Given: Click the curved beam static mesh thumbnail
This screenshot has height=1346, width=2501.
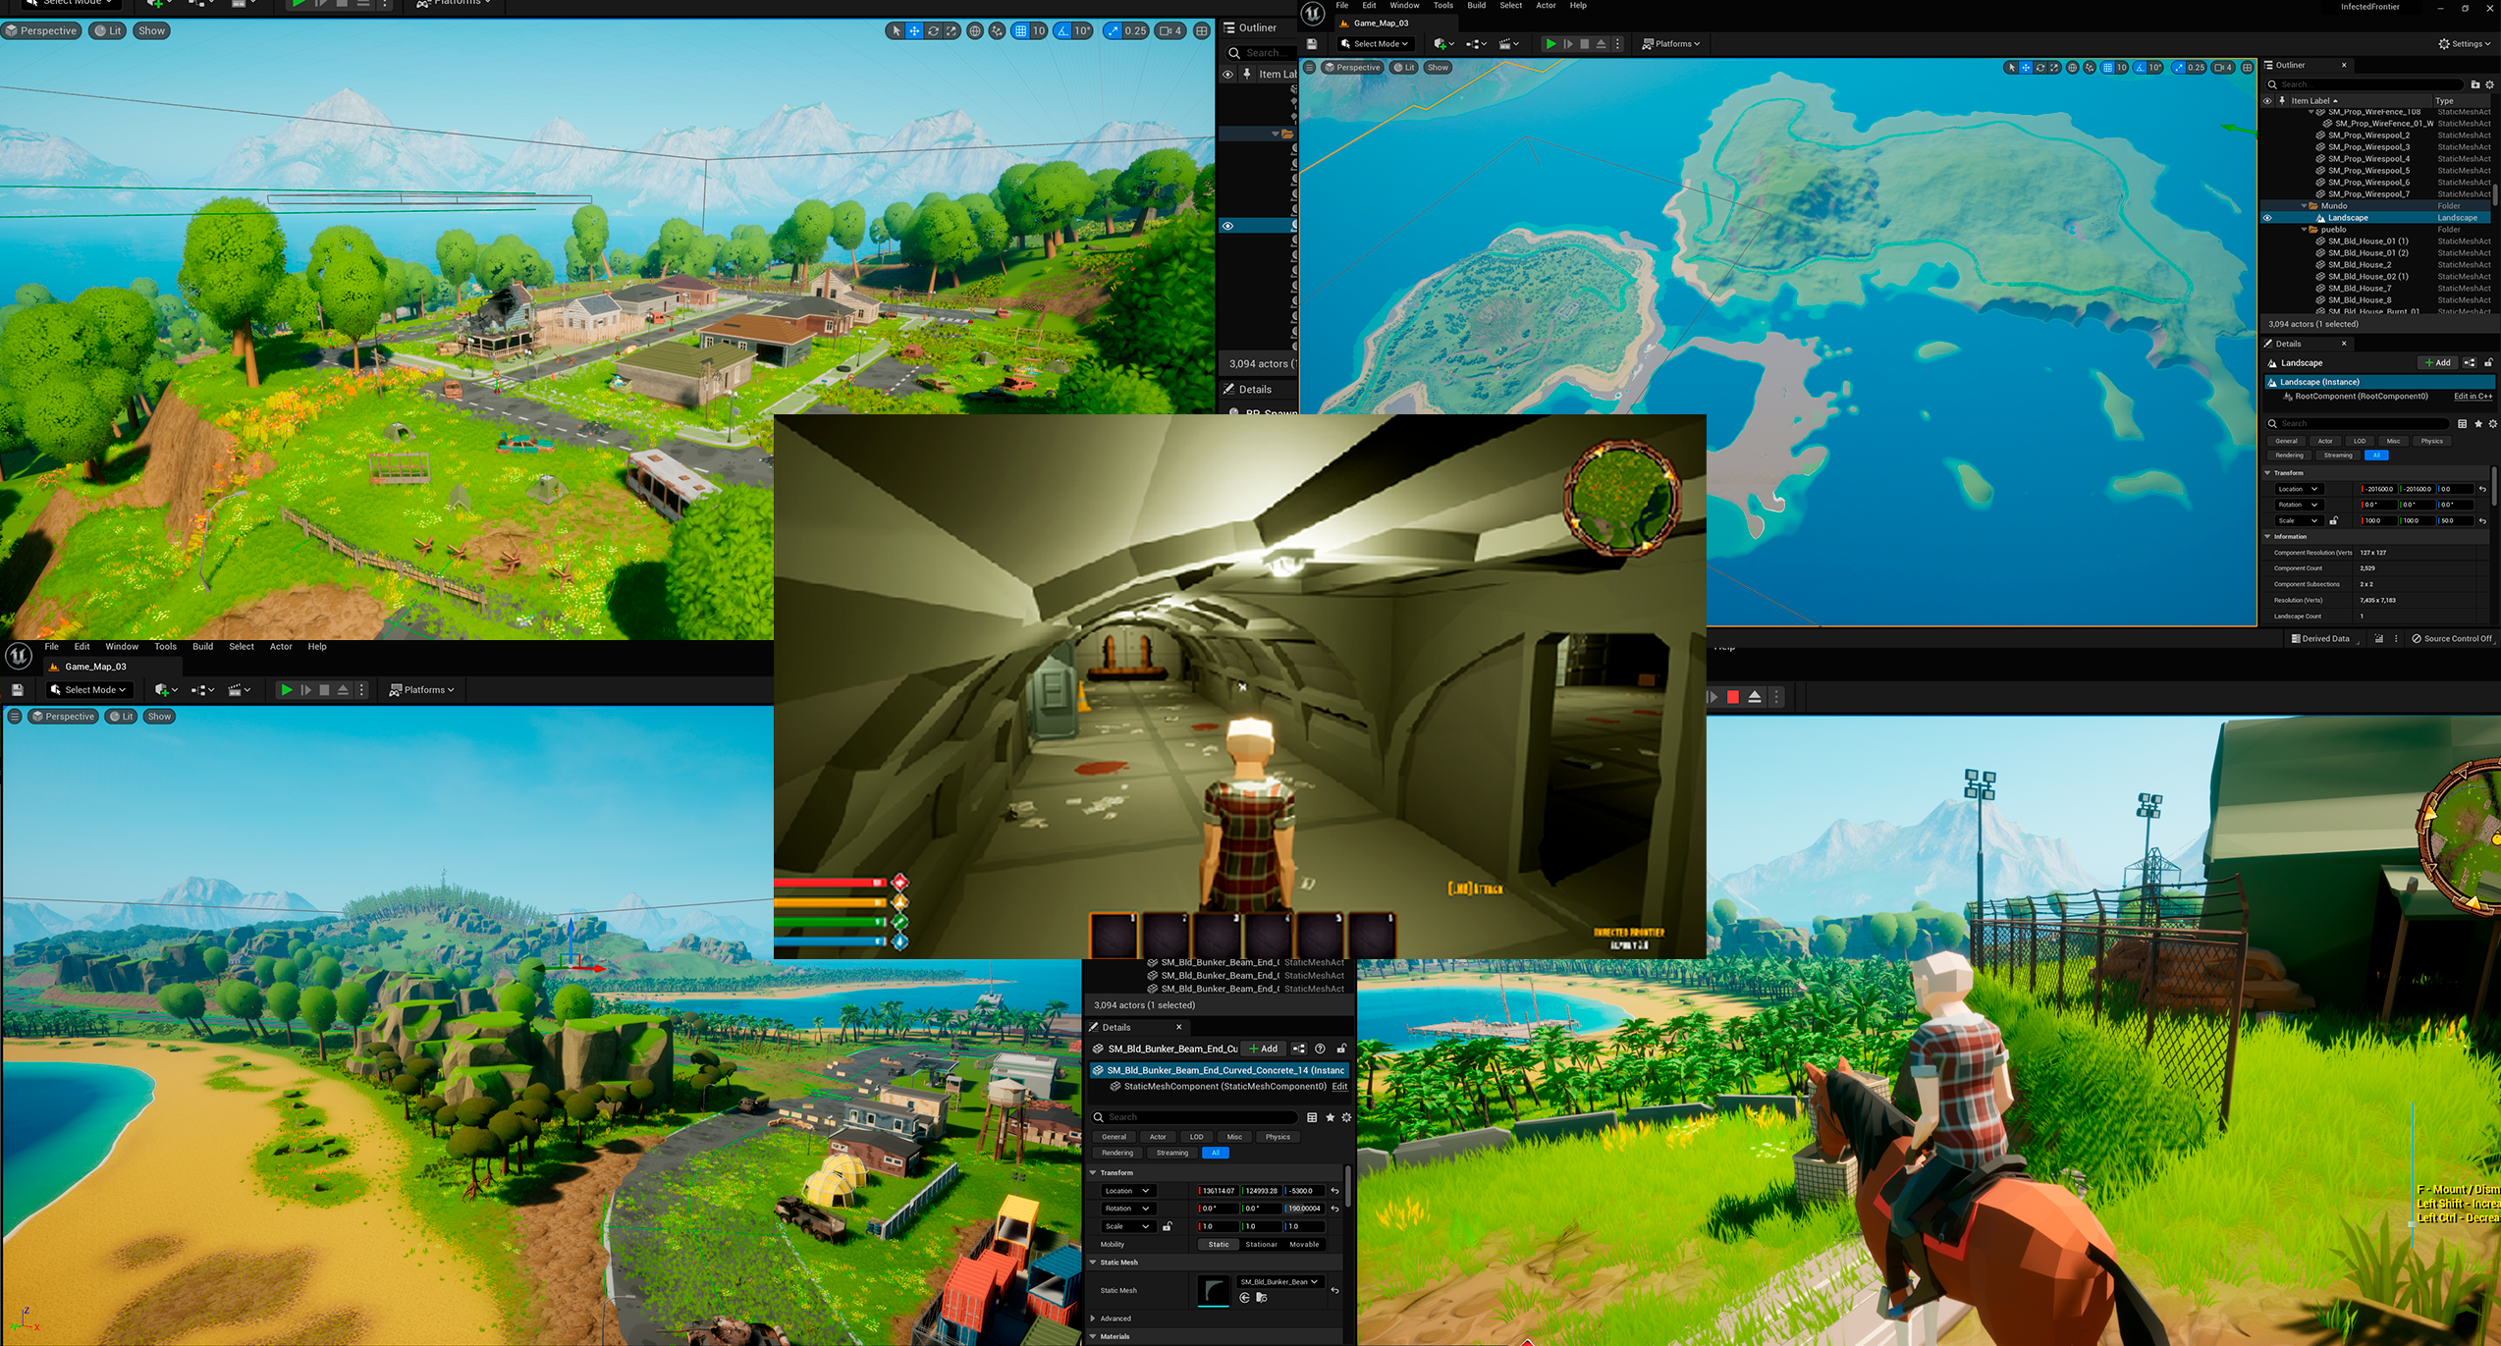Looking at the screenshot, I should 1214,1290.
